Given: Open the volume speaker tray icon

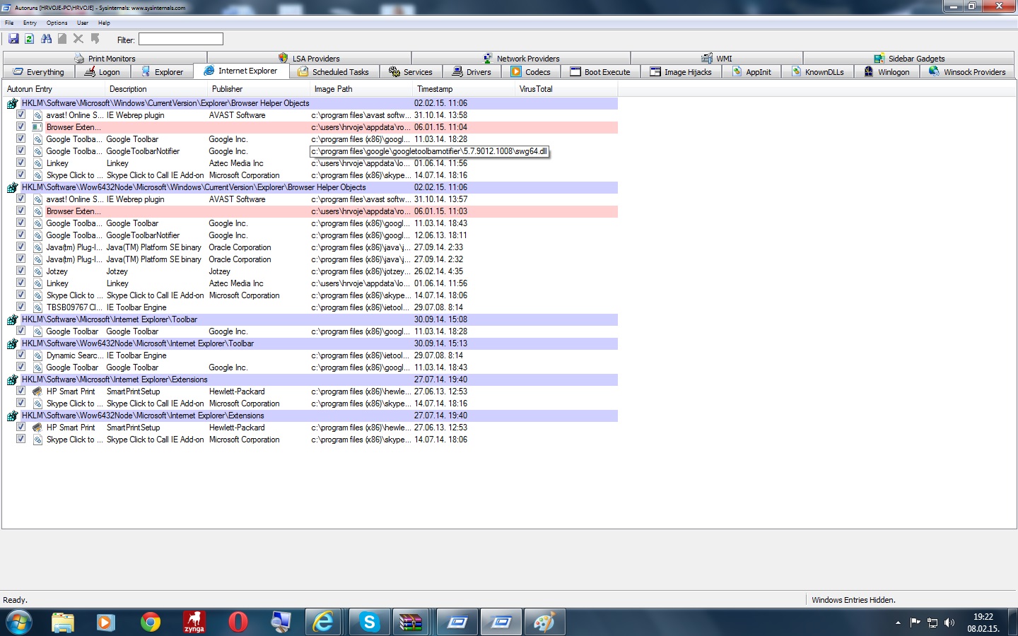Looking at the screenshot, I should [x=949, y=623].
